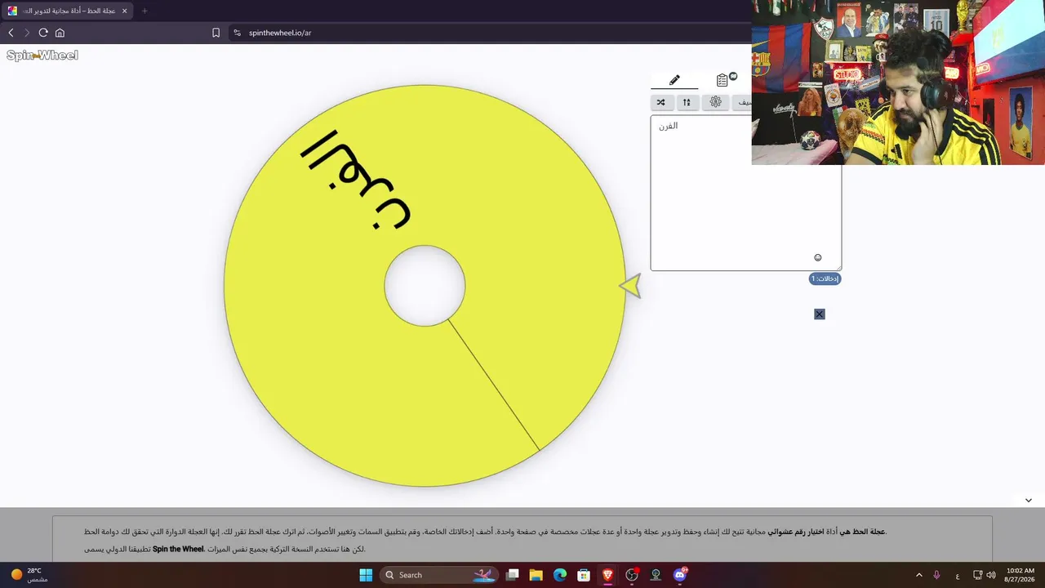Viewport: 1045px width, 588px height.
Task: Click the wheel's white center hub
Action: click(425, 286)
